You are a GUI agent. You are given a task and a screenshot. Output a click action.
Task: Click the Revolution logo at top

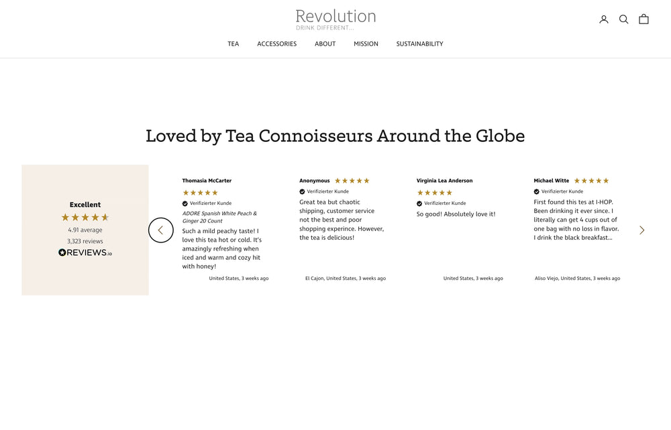coord(335,19)
